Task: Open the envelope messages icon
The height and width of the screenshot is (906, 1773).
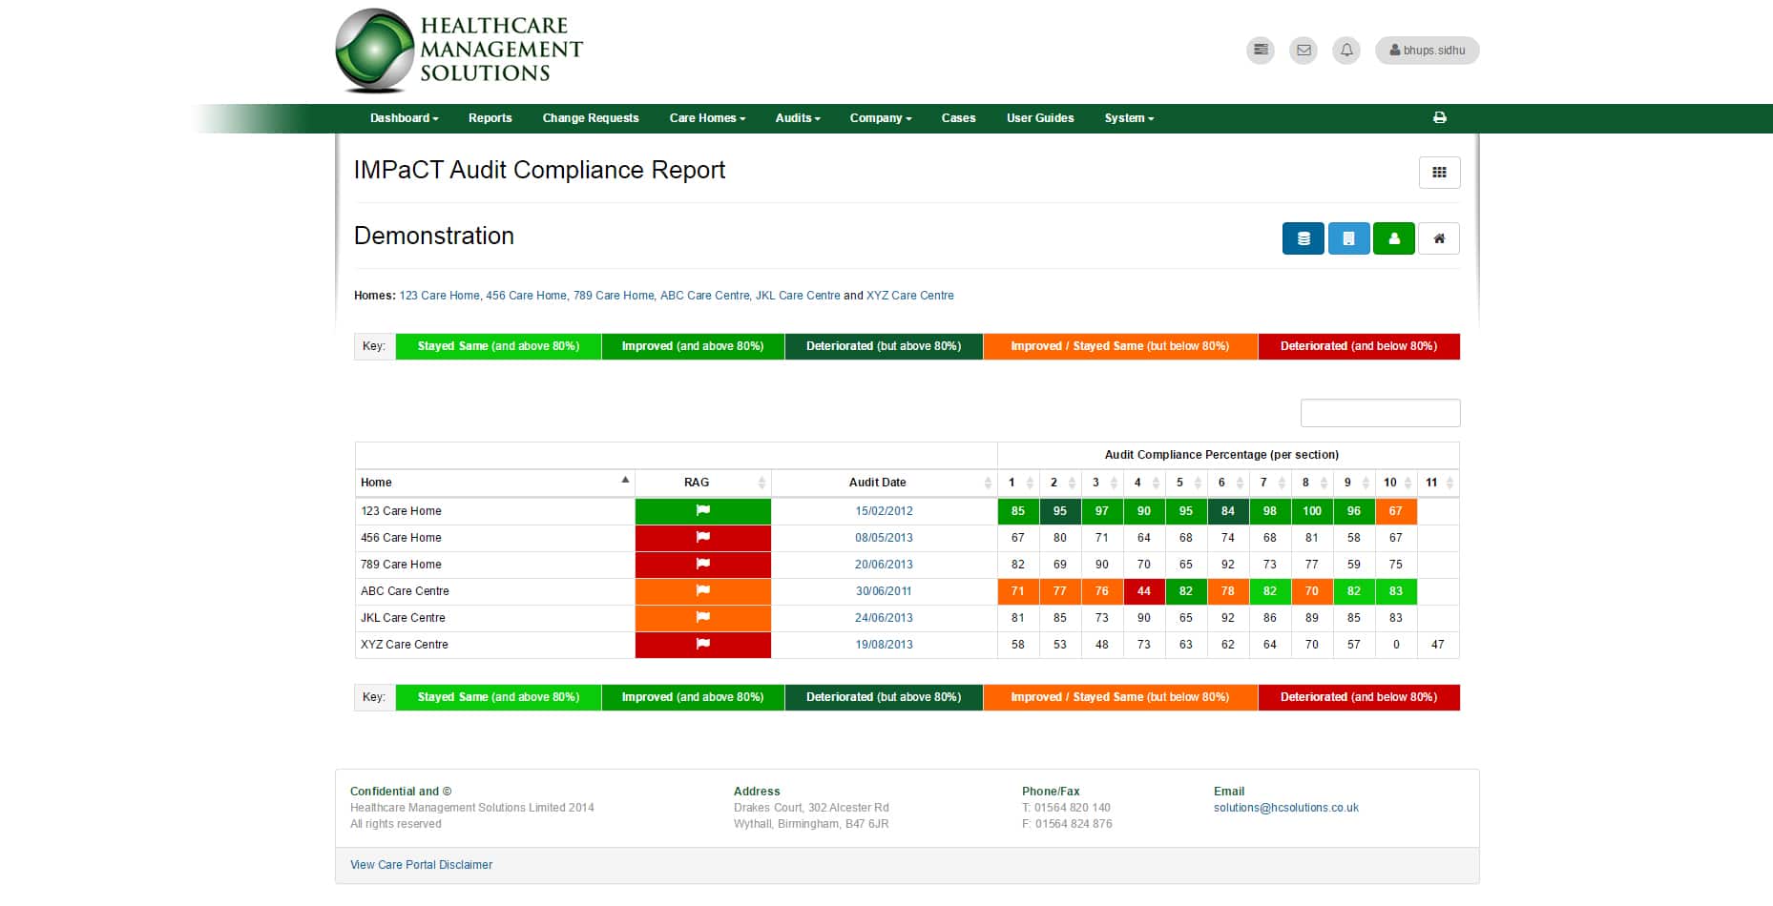Action: [1303, 51]
